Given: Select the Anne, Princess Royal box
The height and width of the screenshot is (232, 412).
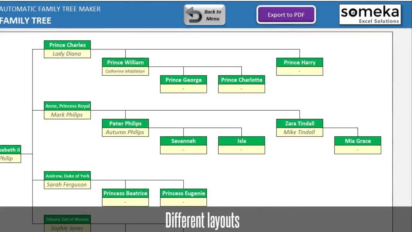Looking at the screenshot, I should click(x=67, y=106).
